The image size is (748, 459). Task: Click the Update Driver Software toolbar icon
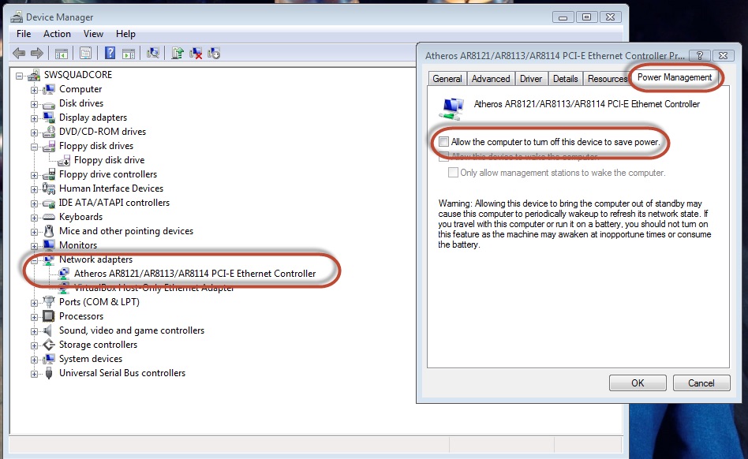coord(178,53)
